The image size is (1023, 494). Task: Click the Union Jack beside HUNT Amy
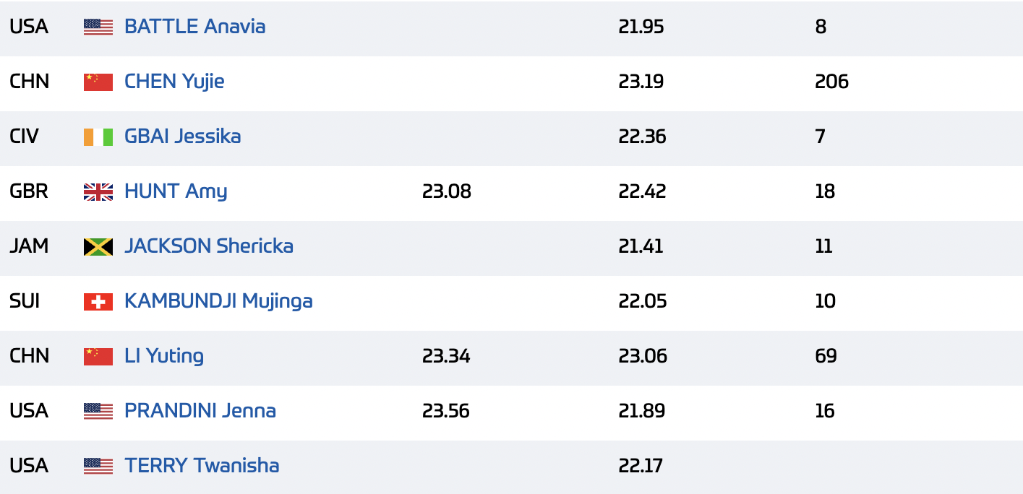tap(98, 192)
